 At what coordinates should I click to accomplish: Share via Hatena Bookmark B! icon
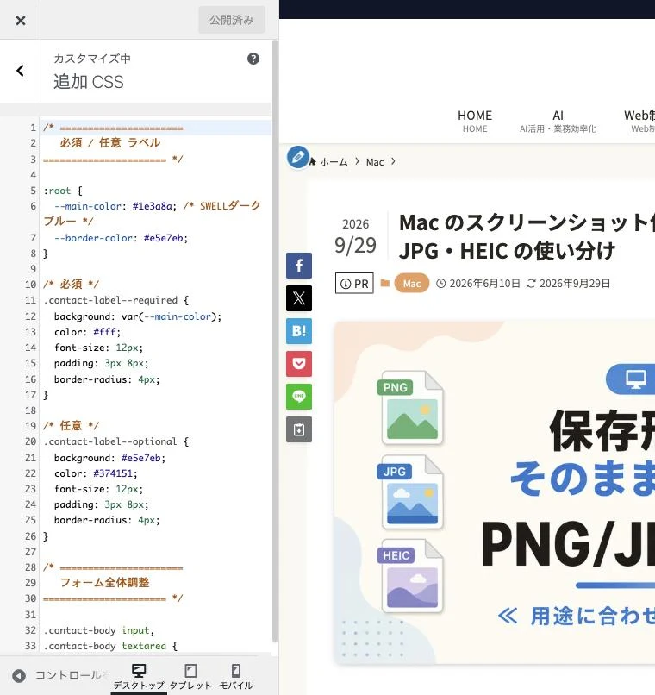299,331
